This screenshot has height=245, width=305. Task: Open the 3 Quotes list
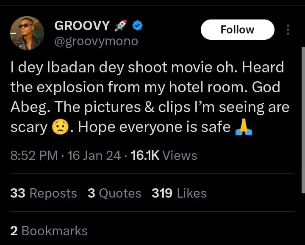pyautogui.click(x=114, y=193)
